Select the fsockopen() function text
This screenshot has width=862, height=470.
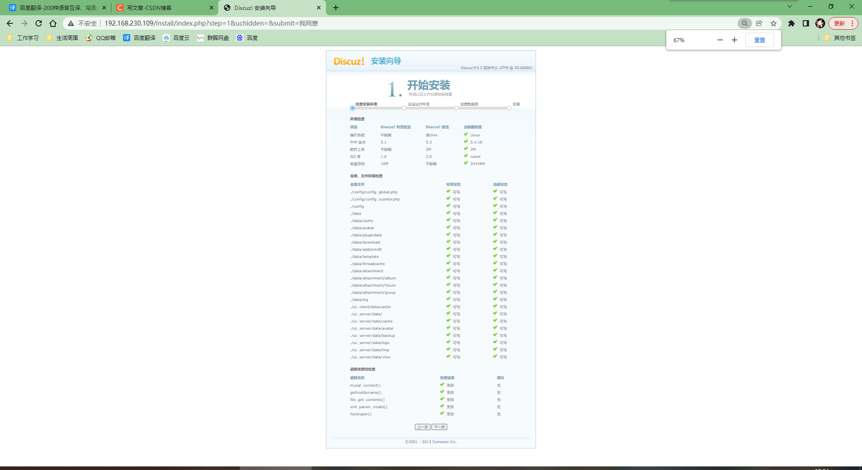[x=361, y=414]
